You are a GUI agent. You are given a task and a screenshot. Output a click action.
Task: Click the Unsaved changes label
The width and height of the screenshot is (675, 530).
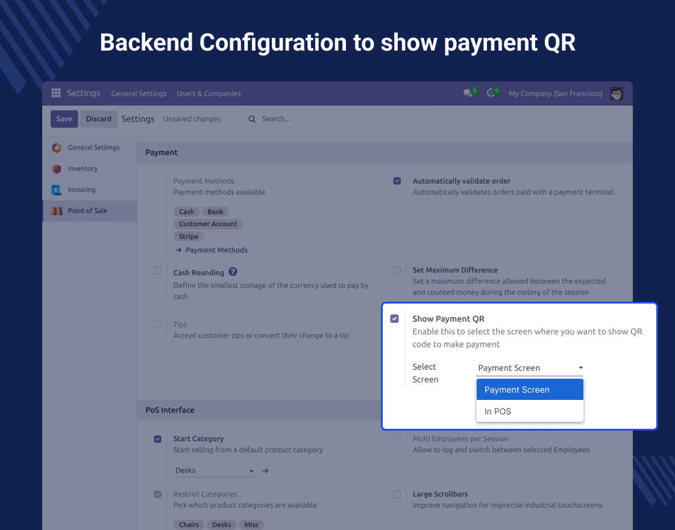click(x=192, y=119)
